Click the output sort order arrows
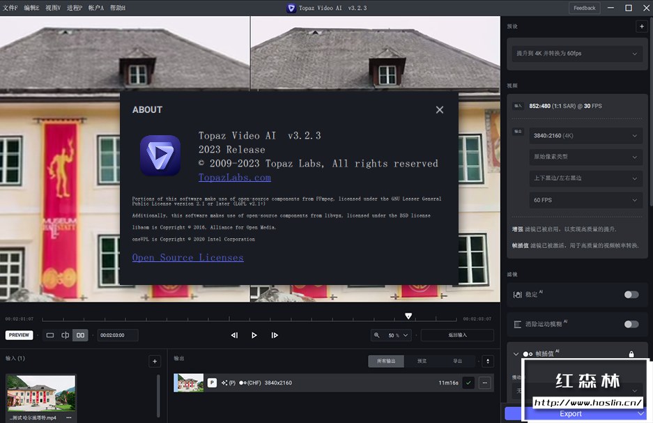 coord(488,361)
